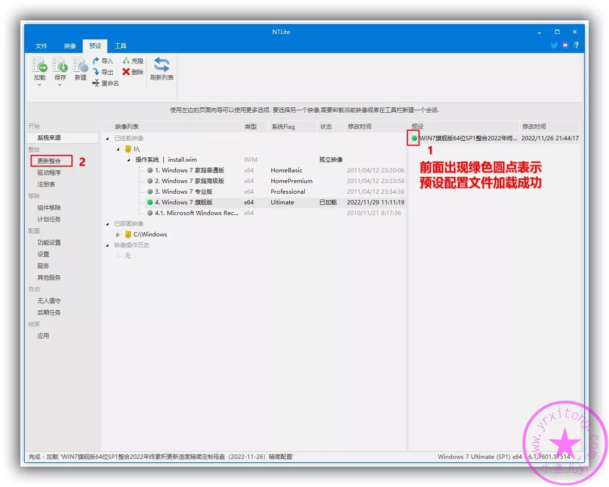The image size is (609, 487).
Task: Open the 后期任务 sidebar page
Action: 49,313
